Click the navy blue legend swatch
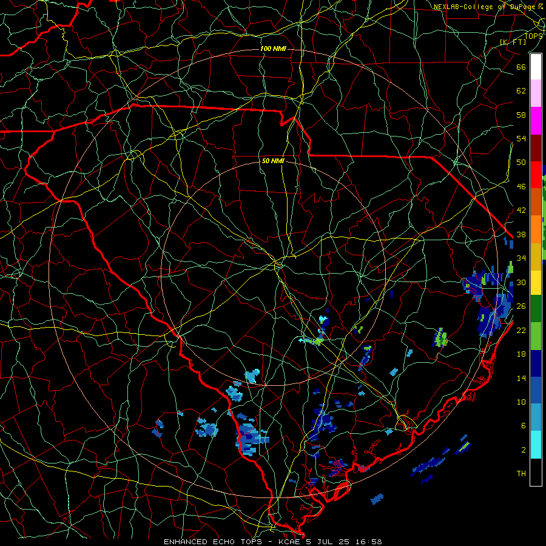This screenshot has height=546, width=546. point(536,363)
